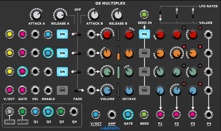Click the AMP output jack
Image resolution: width=221 pixels, height=131 pixels.
coord(112,114)
